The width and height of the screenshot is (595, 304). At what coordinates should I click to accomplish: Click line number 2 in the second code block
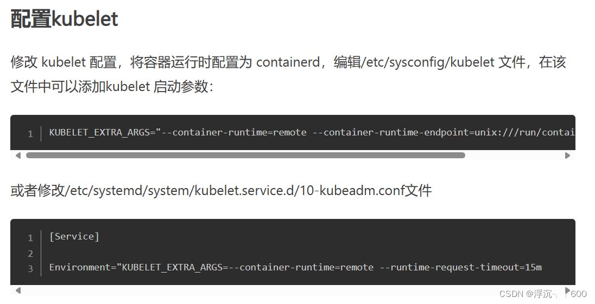pyautogui.click(x=30, y=253)
